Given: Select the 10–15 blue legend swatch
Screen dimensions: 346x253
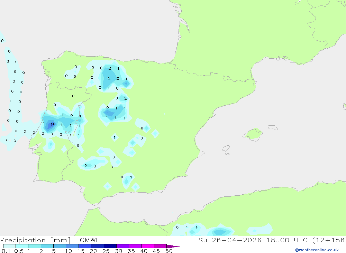Looking at the screenshot, I should point(72,246).
